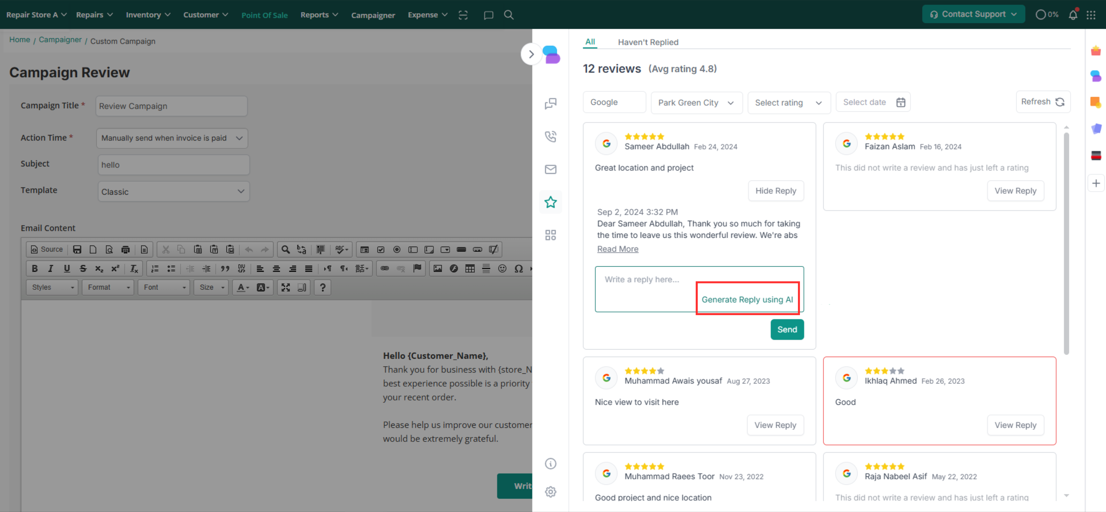Open the Repairs menu

pos(94,15)
